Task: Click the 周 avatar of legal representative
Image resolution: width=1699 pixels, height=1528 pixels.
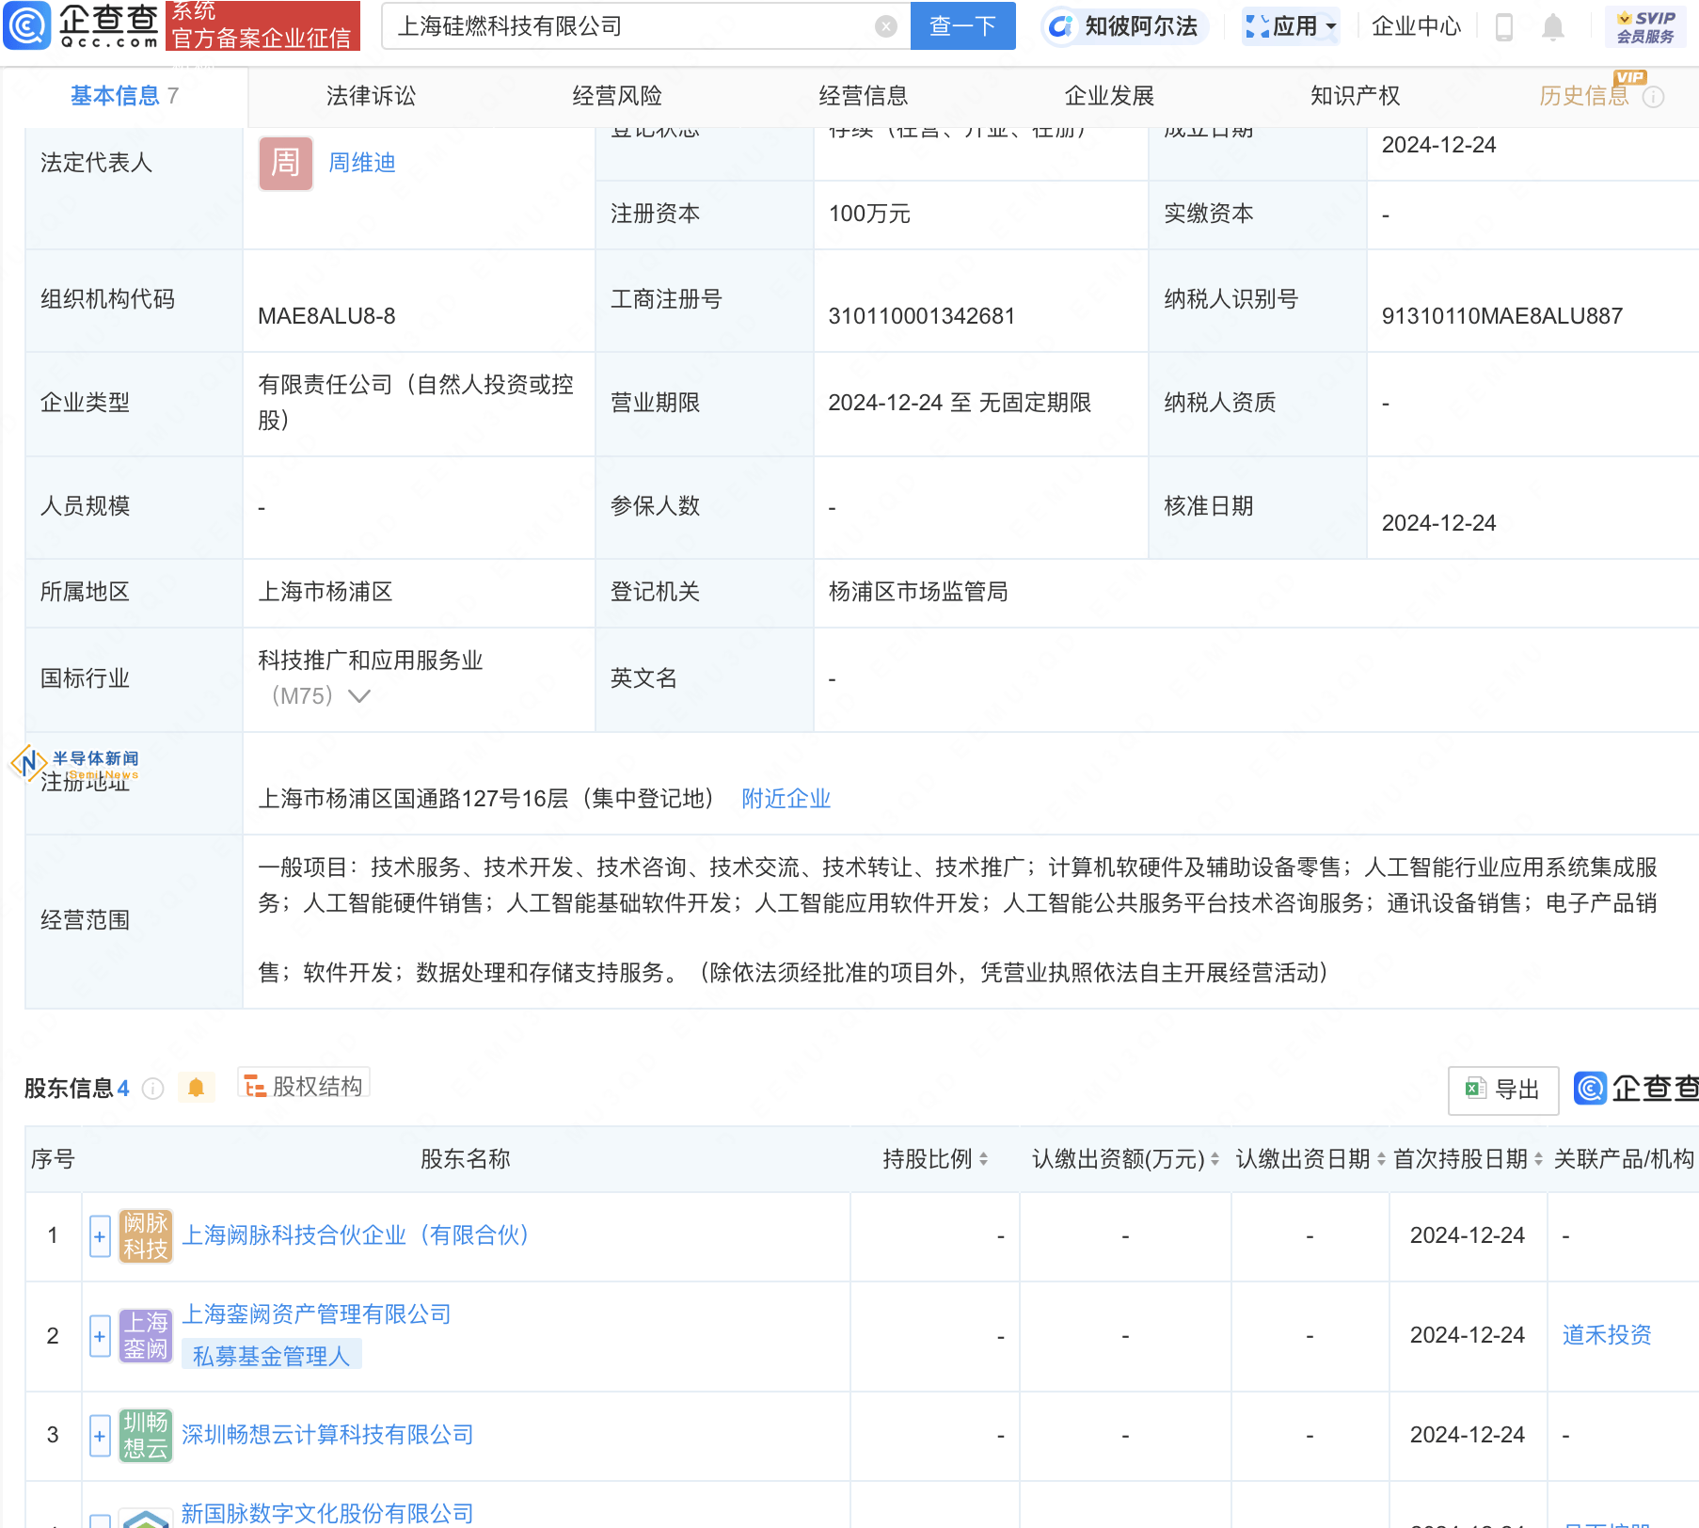Action: (285, 163)
